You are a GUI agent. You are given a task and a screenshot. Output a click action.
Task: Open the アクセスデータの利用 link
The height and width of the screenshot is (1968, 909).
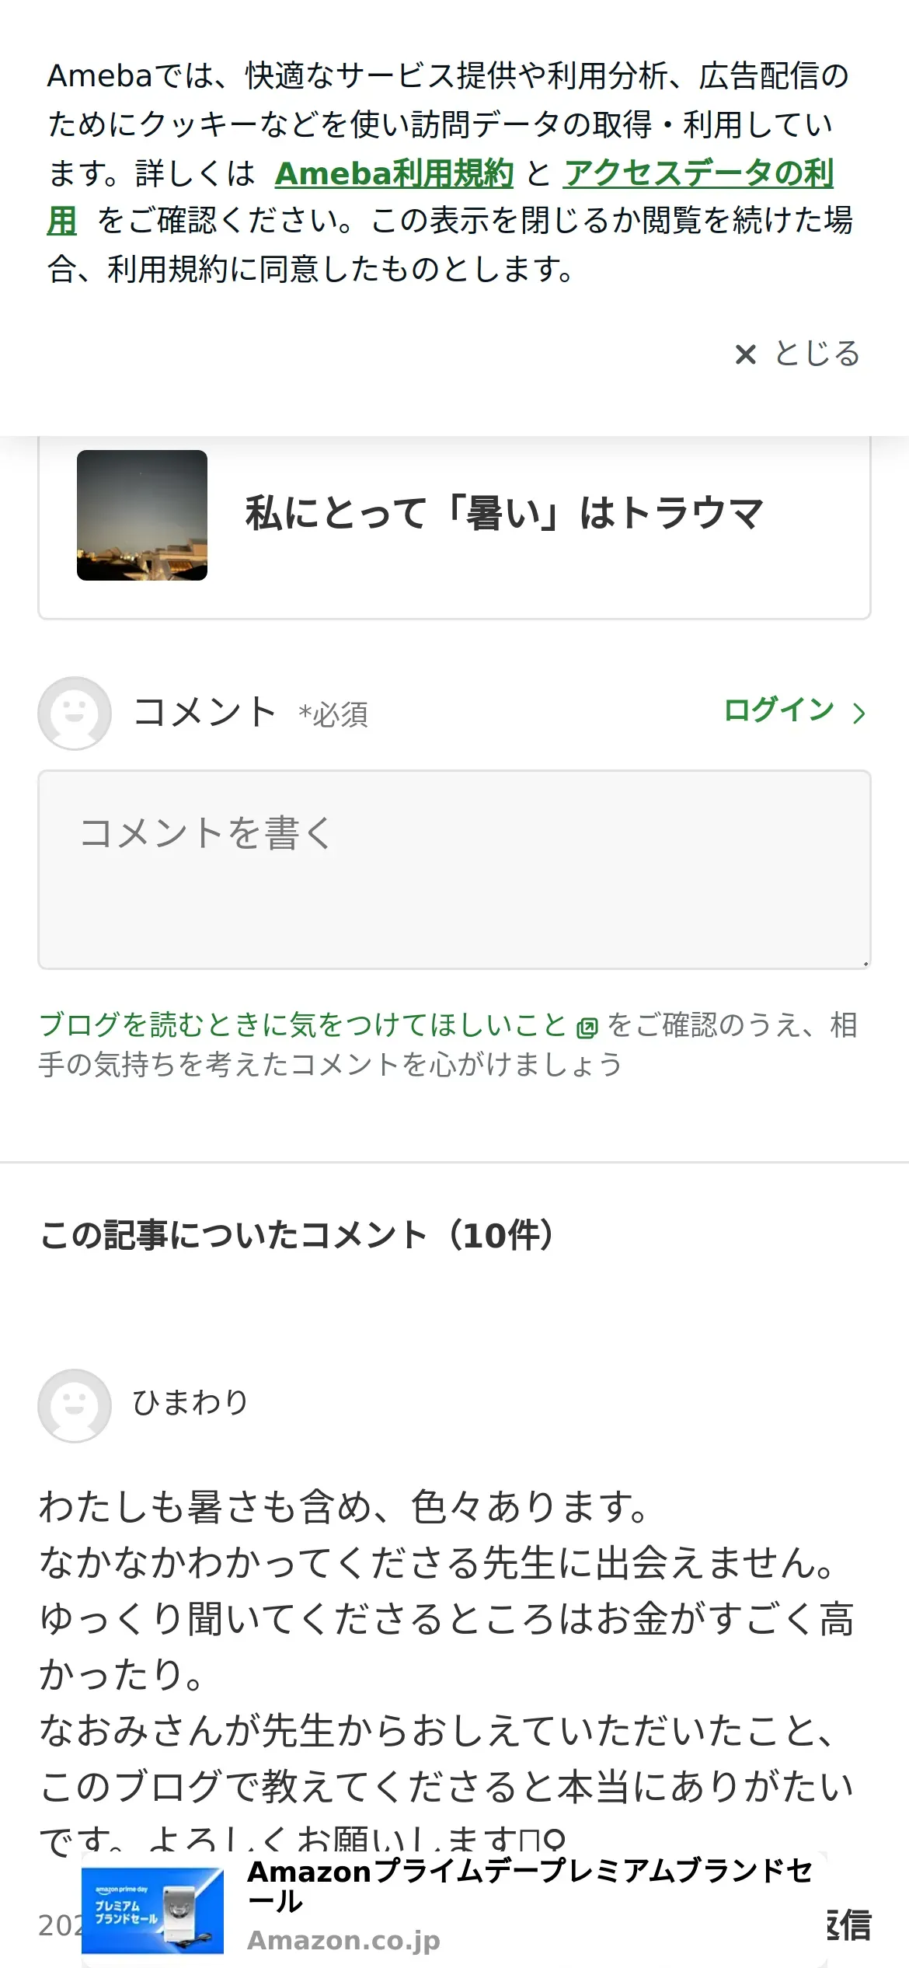(x=440, y=197)
